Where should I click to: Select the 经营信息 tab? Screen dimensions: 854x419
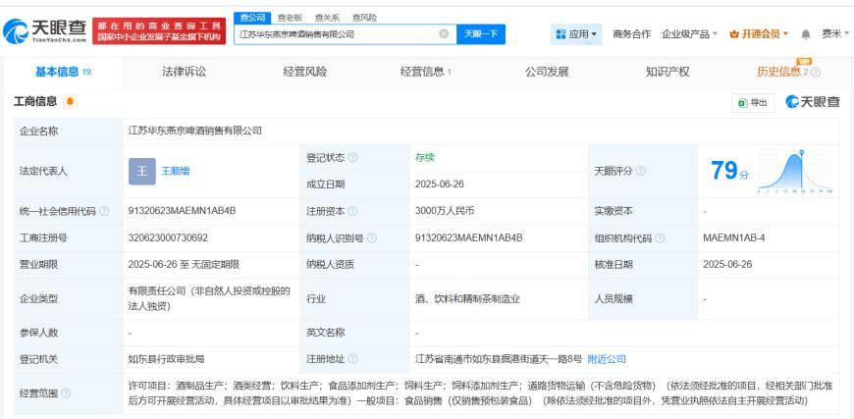click(x=425, y=72)
